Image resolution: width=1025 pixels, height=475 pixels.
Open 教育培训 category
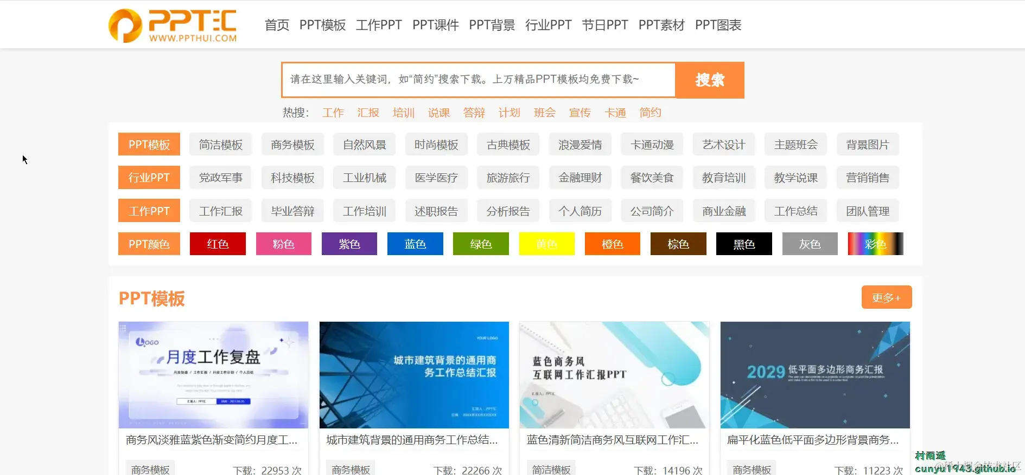pos(724,178)
